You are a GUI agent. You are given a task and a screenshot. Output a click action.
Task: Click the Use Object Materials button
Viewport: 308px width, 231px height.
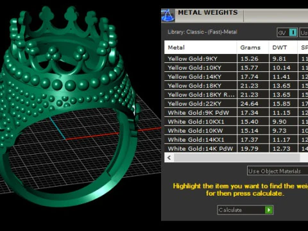pos(277,171)
